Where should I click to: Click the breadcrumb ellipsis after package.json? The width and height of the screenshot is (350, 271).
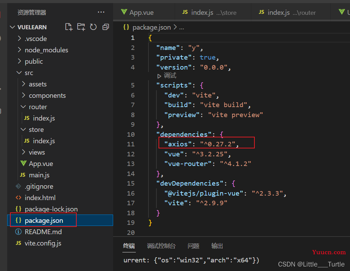point(182,28)
